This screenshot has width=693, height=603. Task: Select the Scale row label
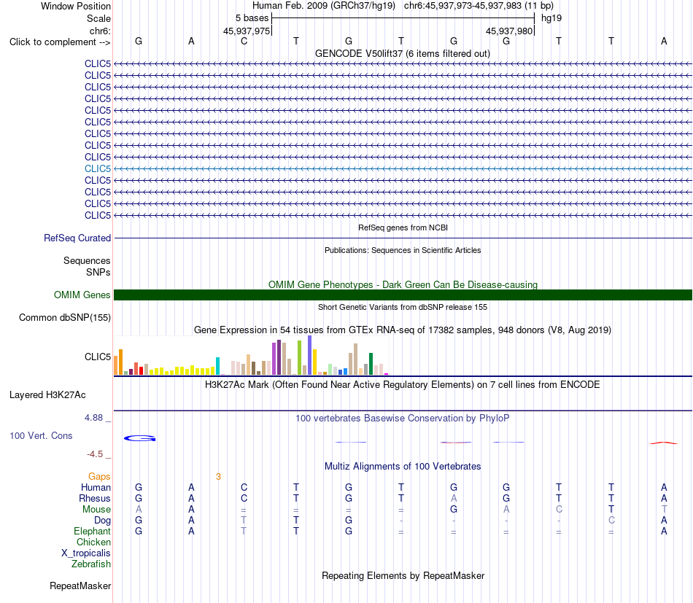click(x=98, y=18)
